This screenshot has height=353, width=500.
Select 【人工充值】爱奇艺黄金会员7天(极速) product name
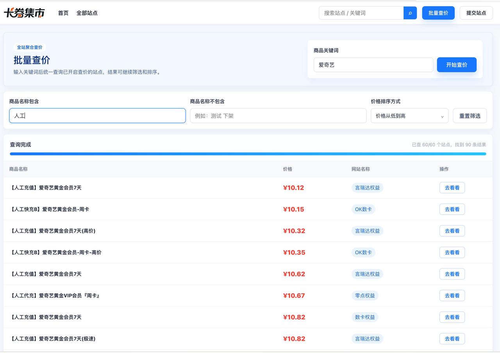tap(52, 339)
